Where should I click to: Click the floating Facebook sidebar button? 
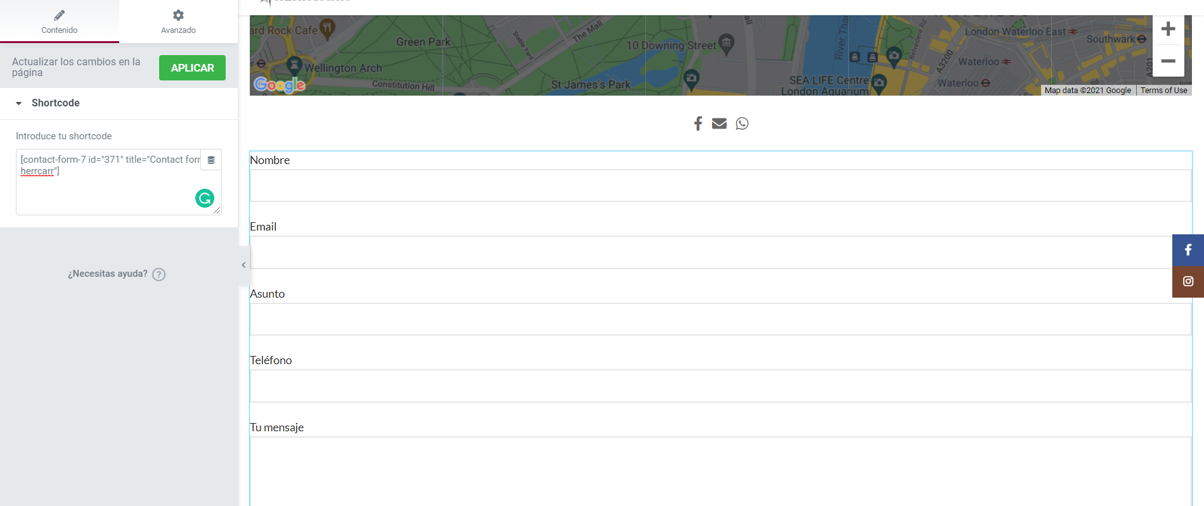tap(1188, 250)
